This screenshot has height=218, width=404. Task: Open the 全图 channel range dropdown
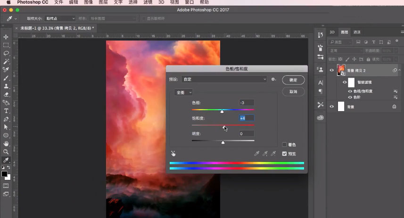[x=183, y=92]
